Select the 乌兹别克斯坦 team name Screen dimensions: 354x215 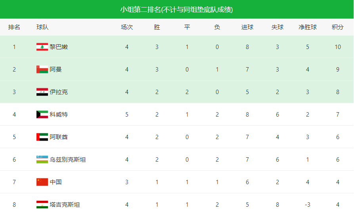click(x=68, y=160)
